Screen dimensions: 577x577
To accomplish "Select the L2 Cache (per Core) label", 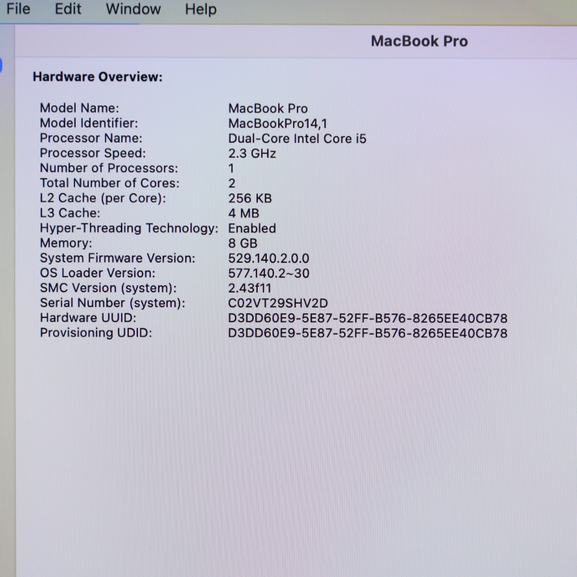I will (103, 198).
